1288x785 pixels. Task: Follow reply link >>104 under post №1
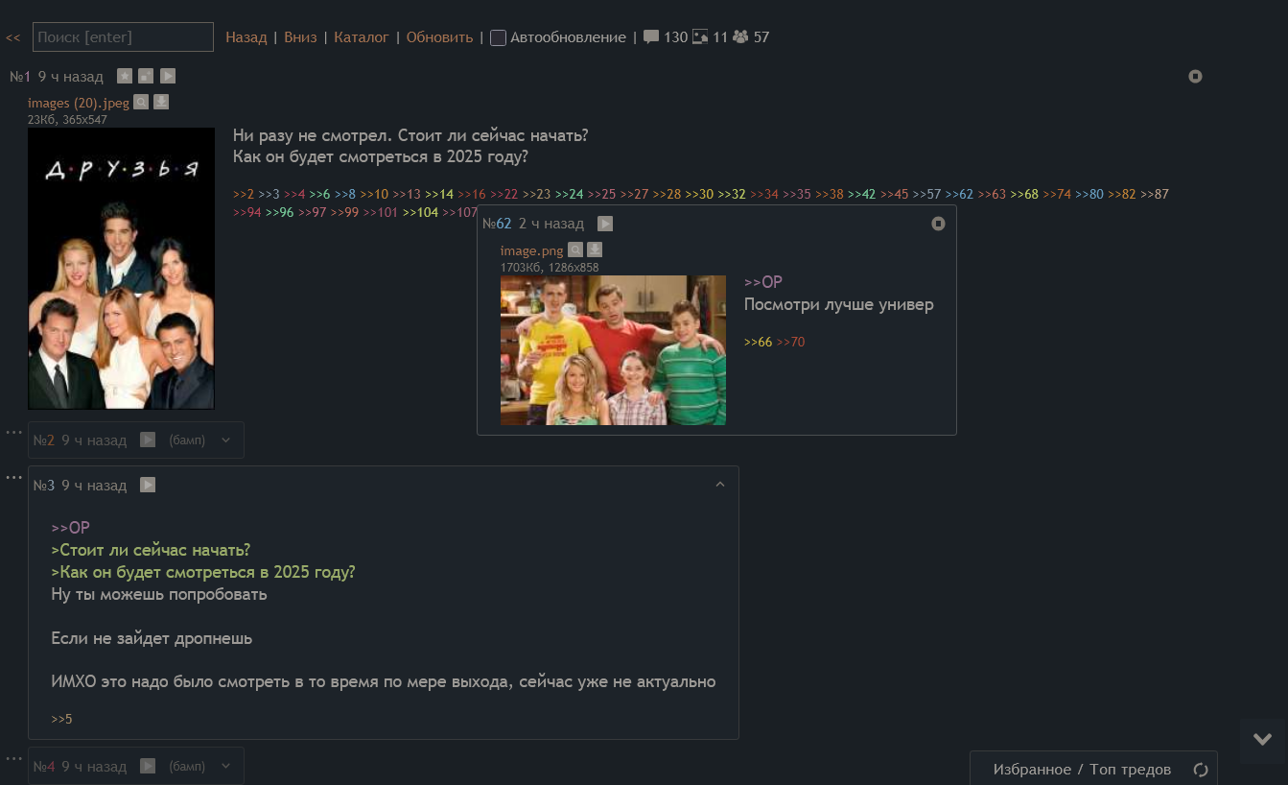tap(421, 212)
